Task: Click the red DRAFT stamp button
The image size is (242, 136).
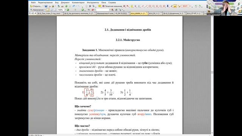Action: (x=185, y=6)
